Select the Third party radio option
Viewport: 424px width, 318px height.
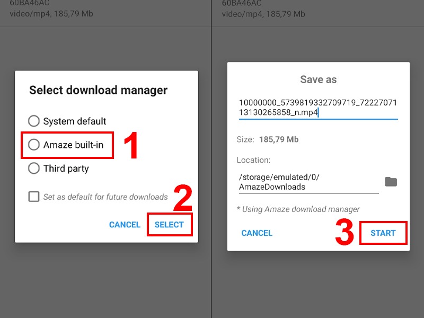click(x=34, y=169)
